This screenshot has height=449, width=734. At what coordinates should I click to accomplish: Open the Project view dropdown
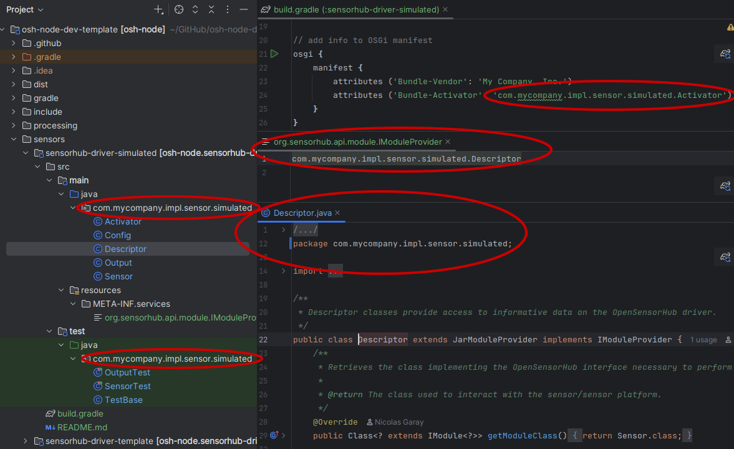[x=25, y=9]
